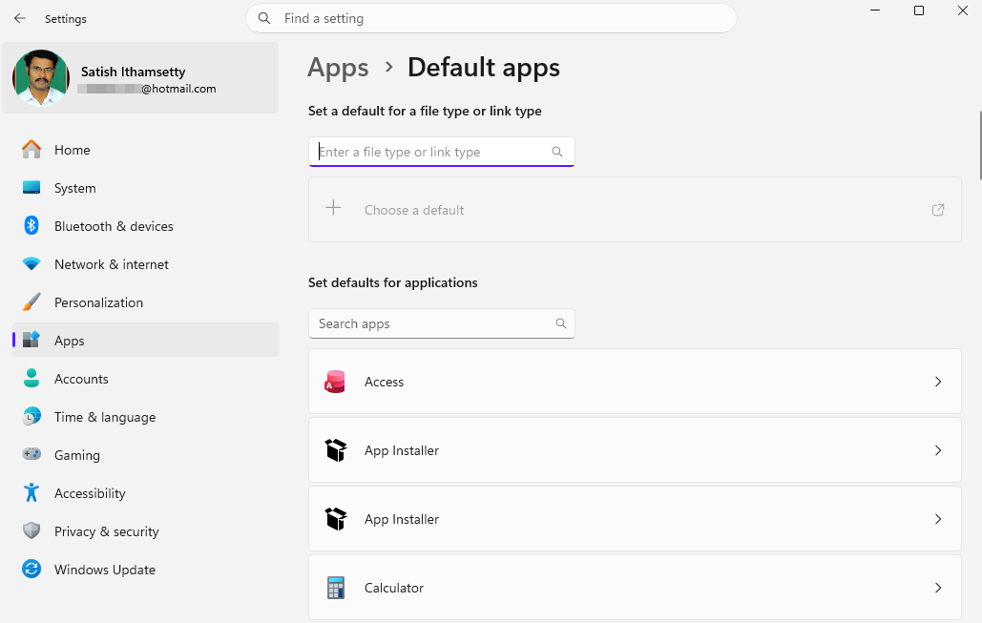The height and width of the screenshot is (623, 982).
Task: Click the Calculator app icon
Action: click(336, 588)
